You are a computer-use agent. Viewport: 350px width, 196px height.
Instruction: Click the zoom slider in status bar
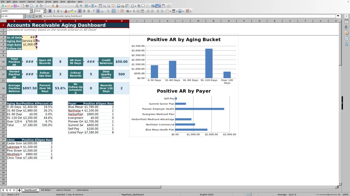click(328, 195)
